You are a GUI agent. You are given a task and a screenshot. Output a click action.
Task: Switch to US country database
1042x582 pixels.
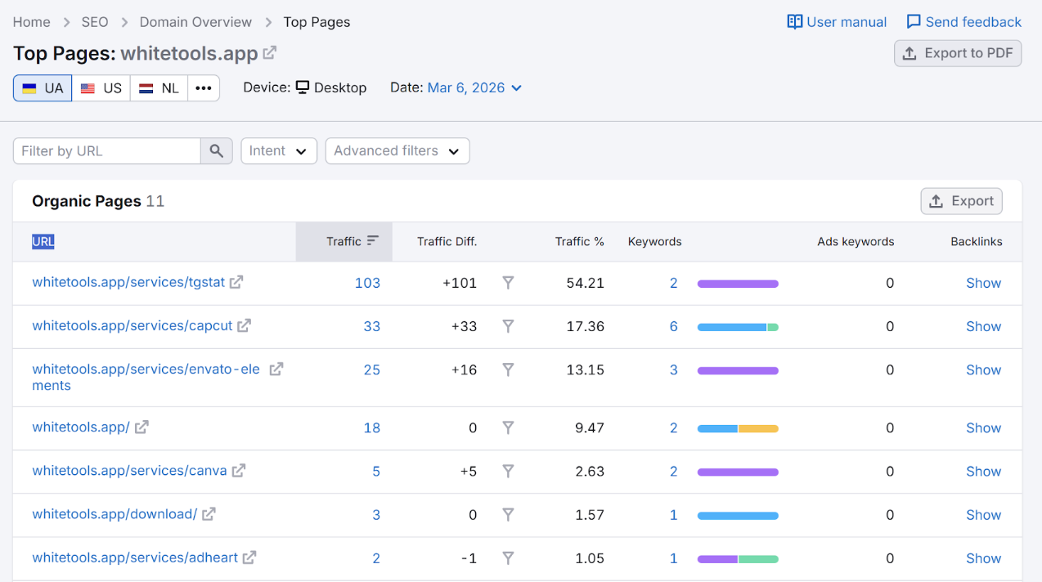pos(101,88)
